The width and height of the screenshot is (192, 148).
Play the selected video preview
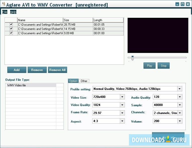click(x=150, y=66)
